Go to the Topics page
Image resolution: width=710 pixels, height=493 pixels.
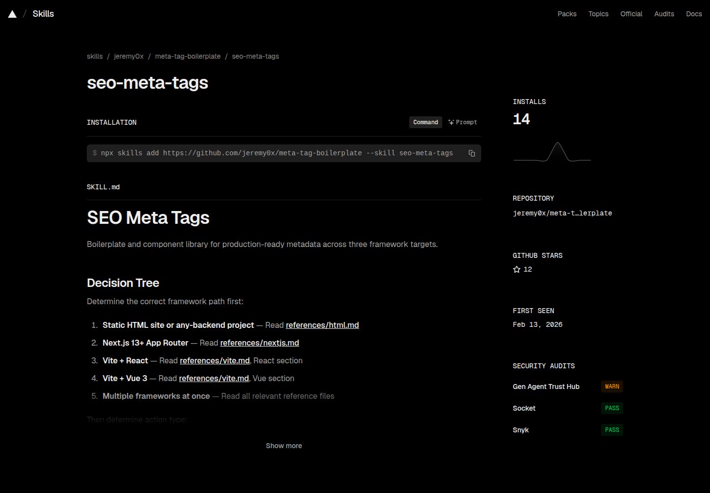tap(598, 14)
